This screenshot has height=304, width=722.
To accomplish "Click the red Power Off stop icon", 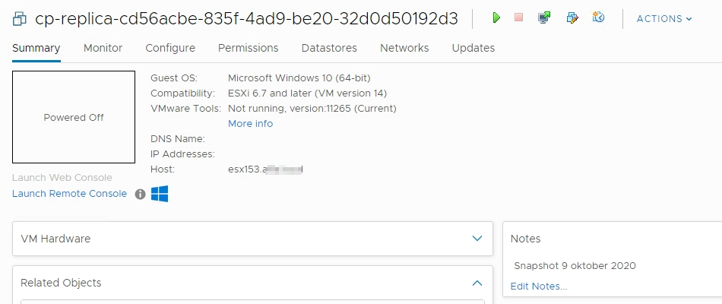I will tap(519, 17).
